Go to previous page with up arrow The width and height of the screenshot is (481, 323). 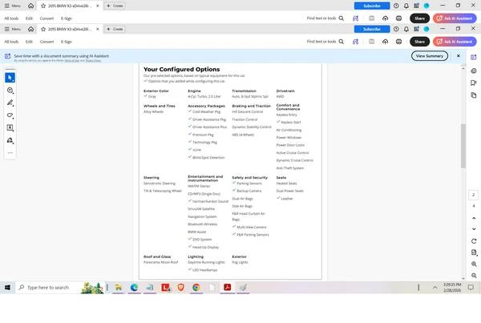coord(474,218)
